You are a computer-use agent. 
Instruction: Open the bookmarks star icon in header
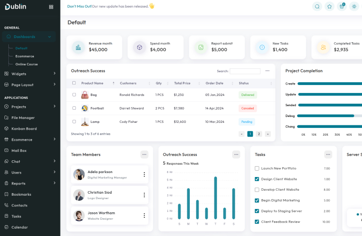330,6
